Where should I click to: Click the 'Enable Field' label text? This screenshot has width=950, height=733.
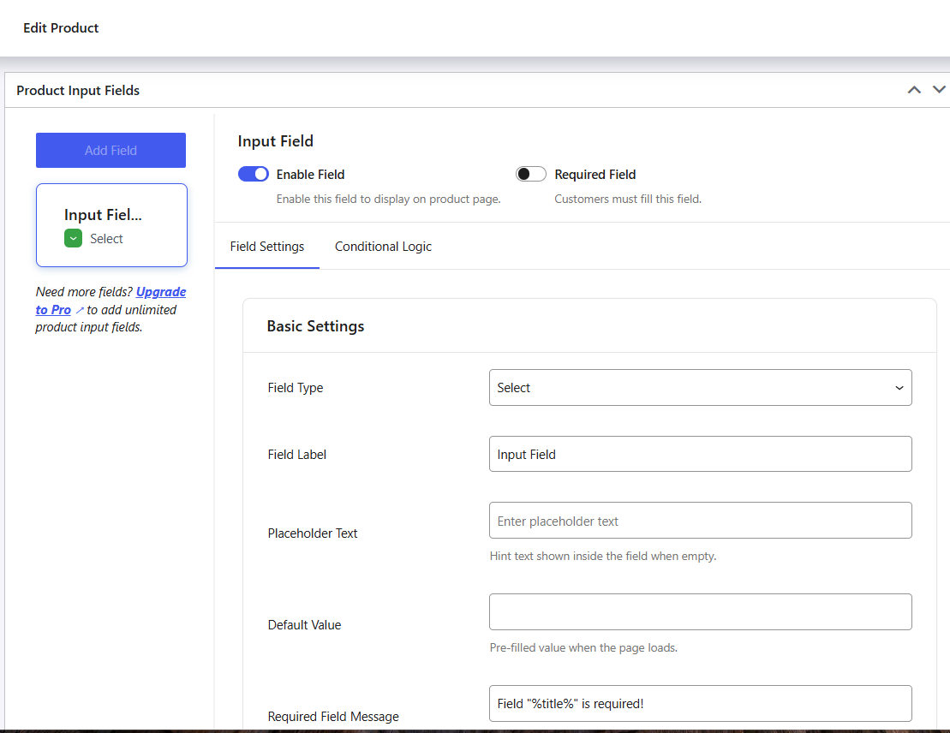click(310, 175)
